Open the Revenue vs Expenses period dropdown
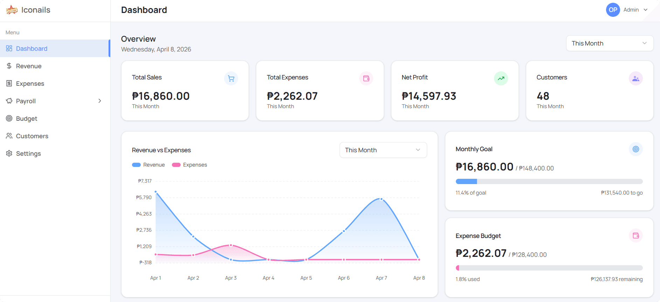This screenshot has width=660, height=302. tap(383, 150)
